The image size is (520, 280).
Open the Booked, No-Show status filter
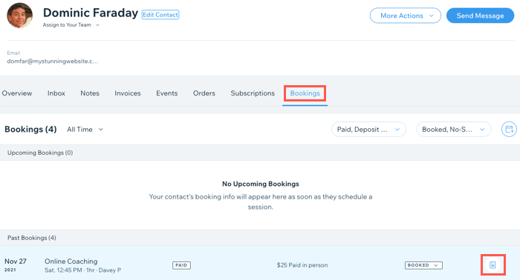point(453,129)
